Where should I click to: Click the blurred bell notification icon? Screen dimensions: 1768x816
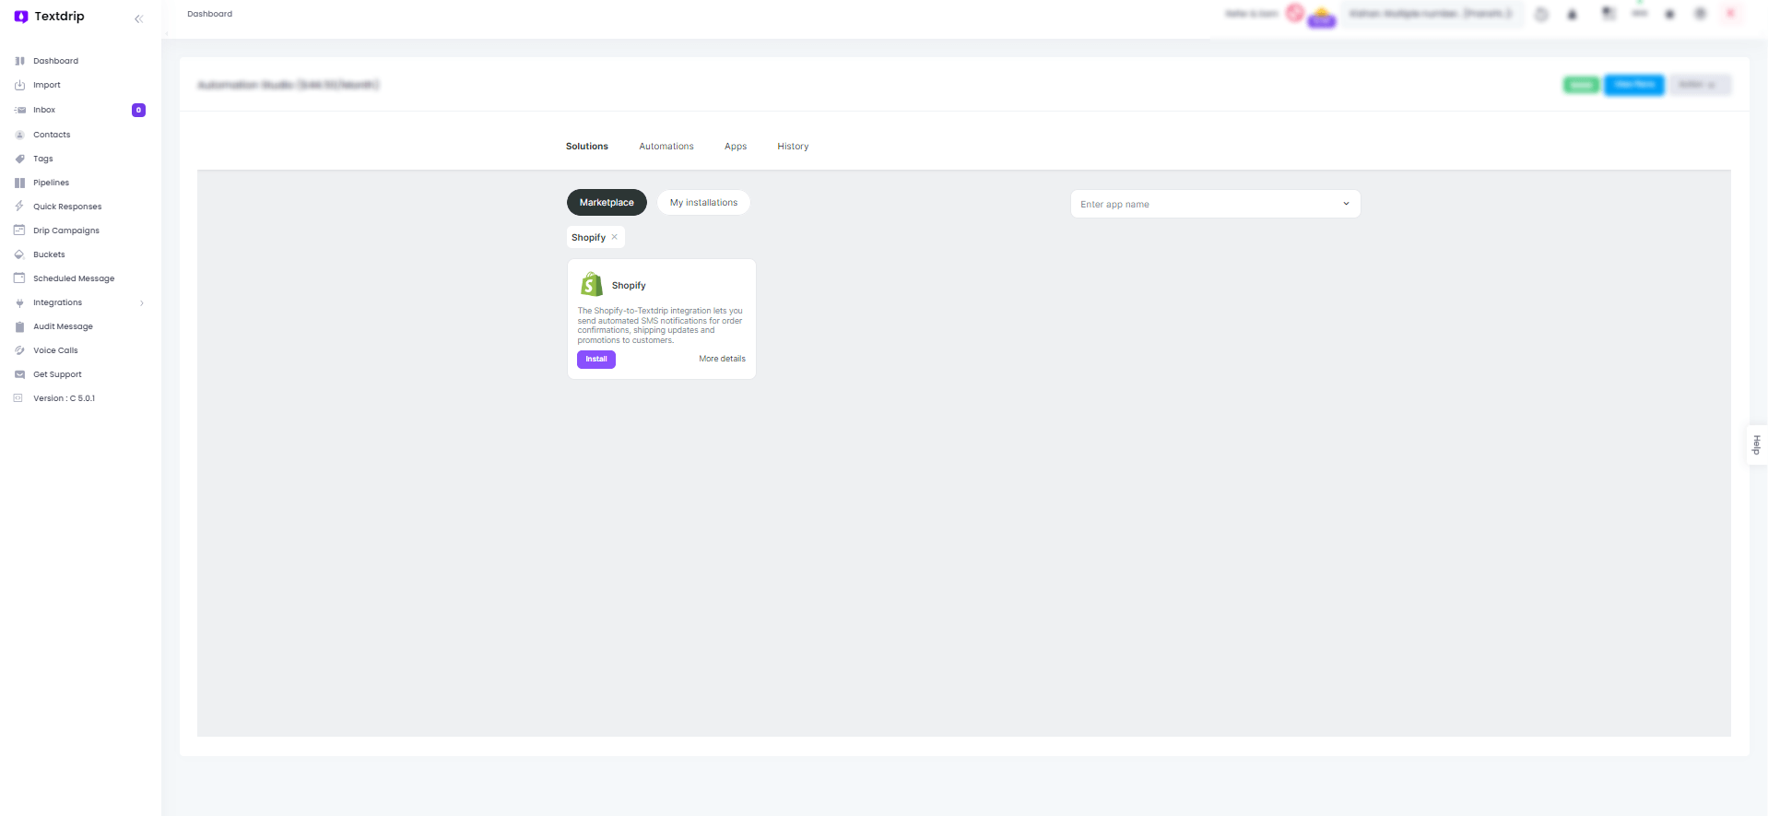pos(1573,14)
